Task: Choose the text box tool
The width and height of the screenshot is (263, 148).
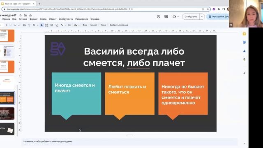Action: 47,25
